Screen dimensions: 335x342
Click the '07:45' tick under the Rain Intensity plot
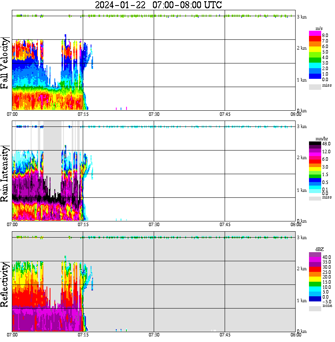(x=225, y=225)
